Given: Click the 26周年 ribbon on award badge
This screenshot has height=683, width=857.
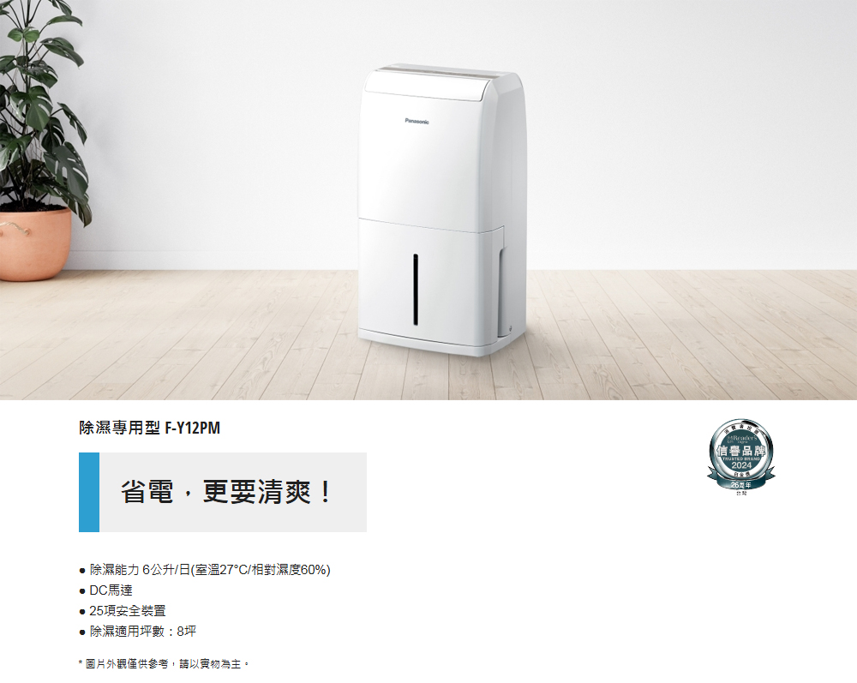Looking at the screenshot, I should tap(740, 485).
